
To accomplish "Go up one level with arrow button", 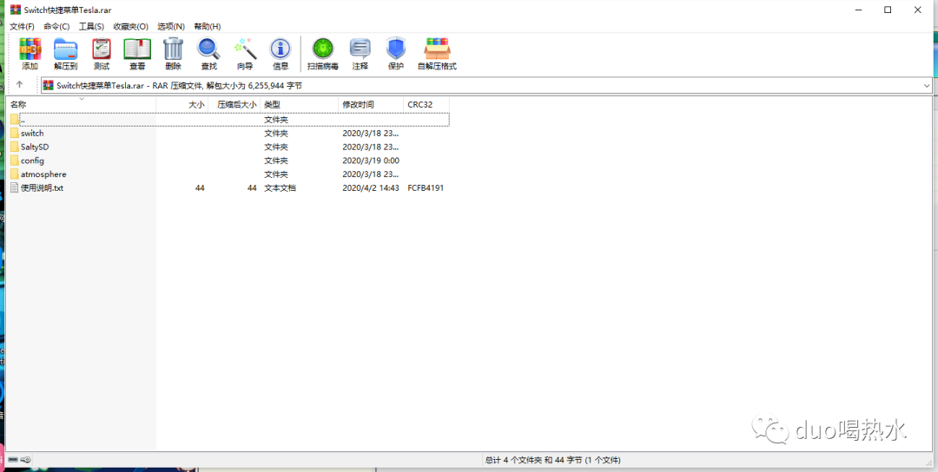I will pos(20,85).
